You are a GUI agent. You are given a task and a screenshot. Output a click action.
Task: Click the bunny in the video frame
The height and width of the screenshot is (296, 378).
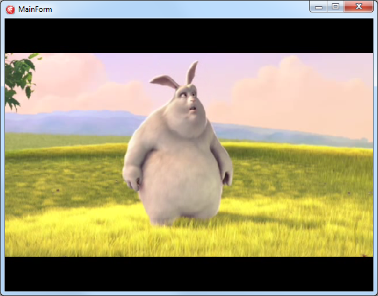pos(177,145)
